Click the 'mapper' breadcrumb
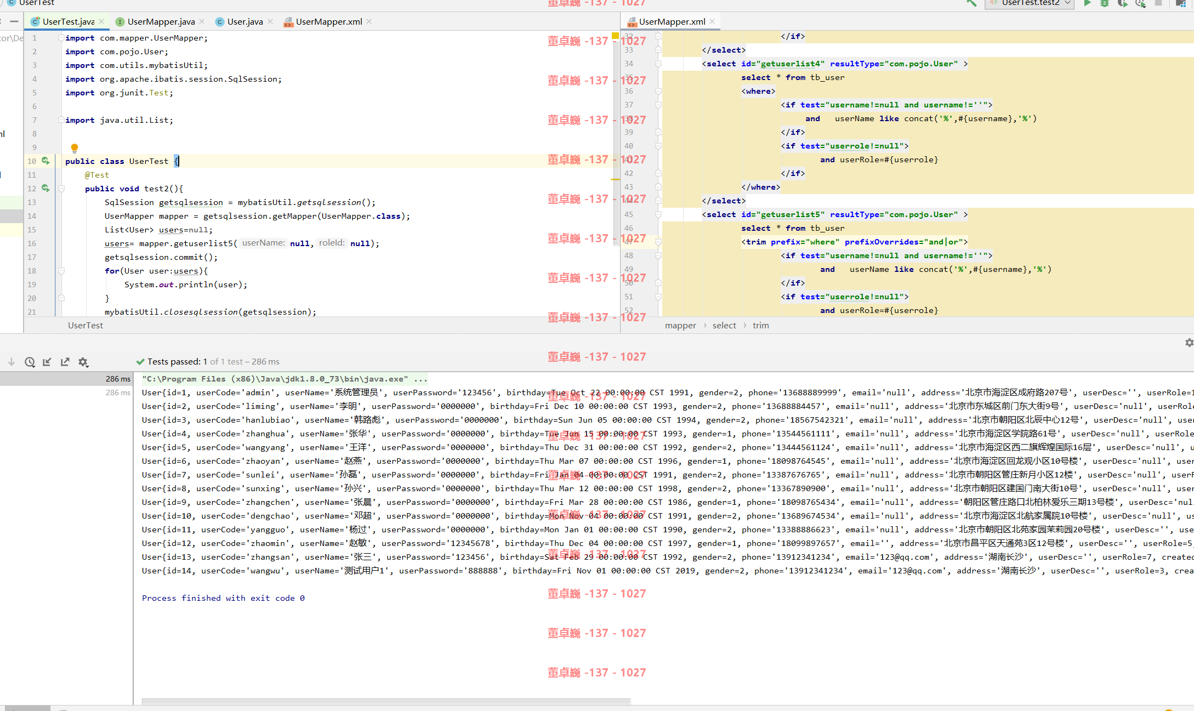 pos(680,326)
